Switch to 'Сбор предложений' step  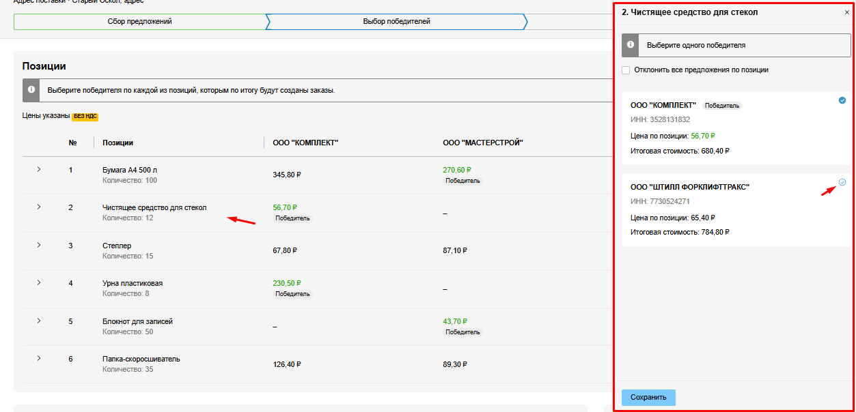click(139, 22)
